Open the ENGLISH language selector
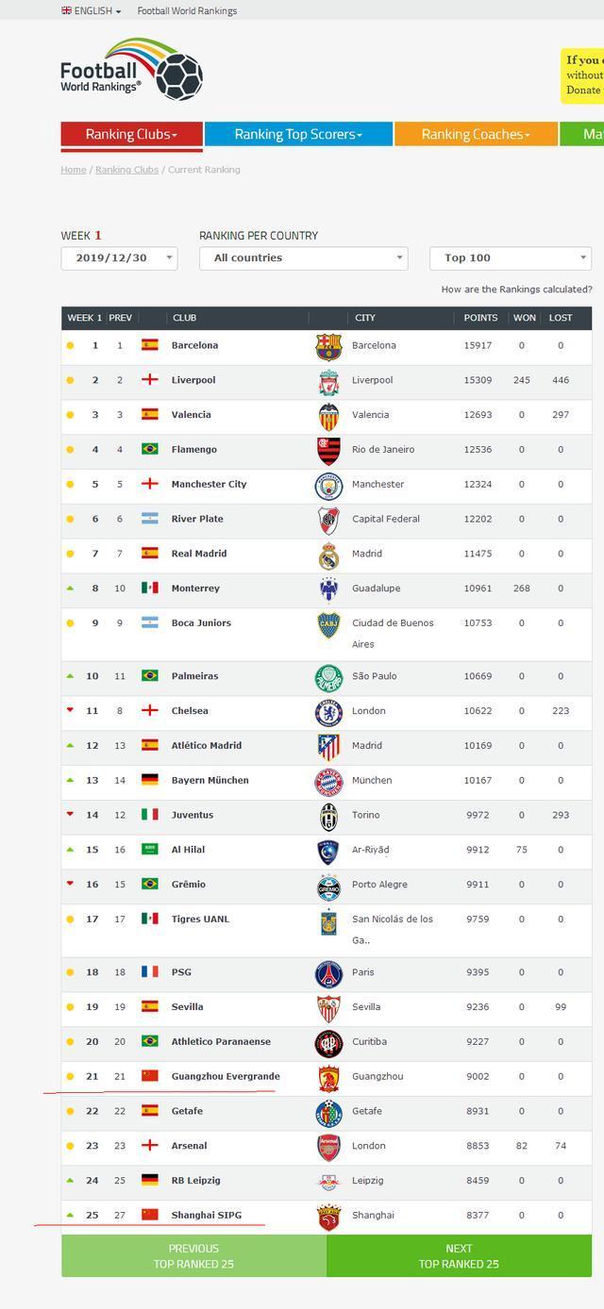This screenshot has height=1309, width=604. click(92, 11)
